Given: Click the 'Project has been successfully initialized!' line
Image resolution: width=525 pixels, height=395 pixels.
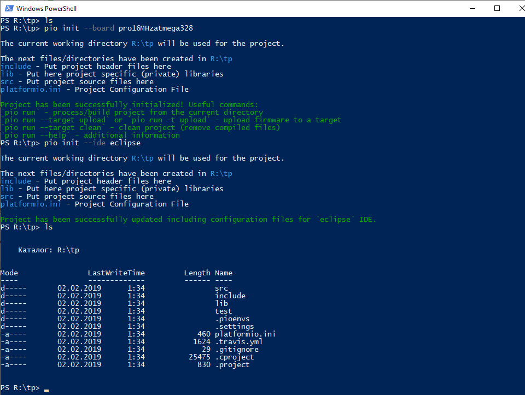Looking at the screenshot, I should (129, 105).
